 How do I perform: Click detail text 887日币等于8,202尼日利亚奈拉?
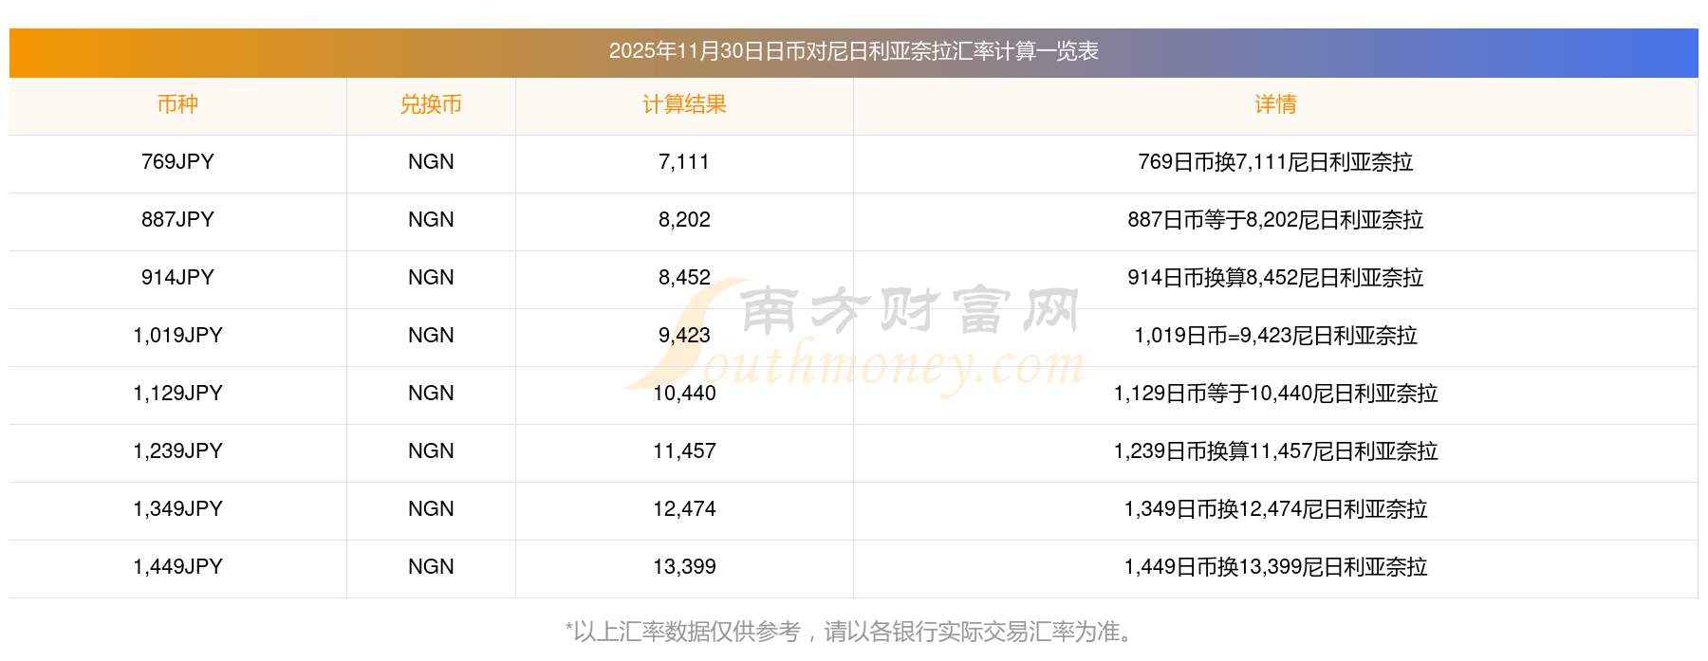1275,220
